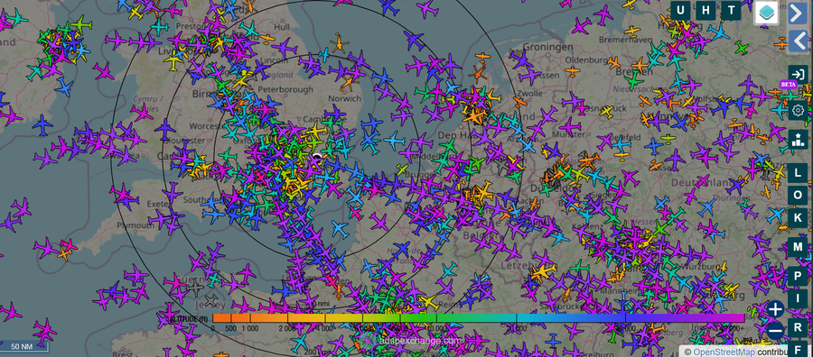The width and height of the screenshot is (813, 357).
Task: Open the settings gear icon
Action: pos(798,110)
